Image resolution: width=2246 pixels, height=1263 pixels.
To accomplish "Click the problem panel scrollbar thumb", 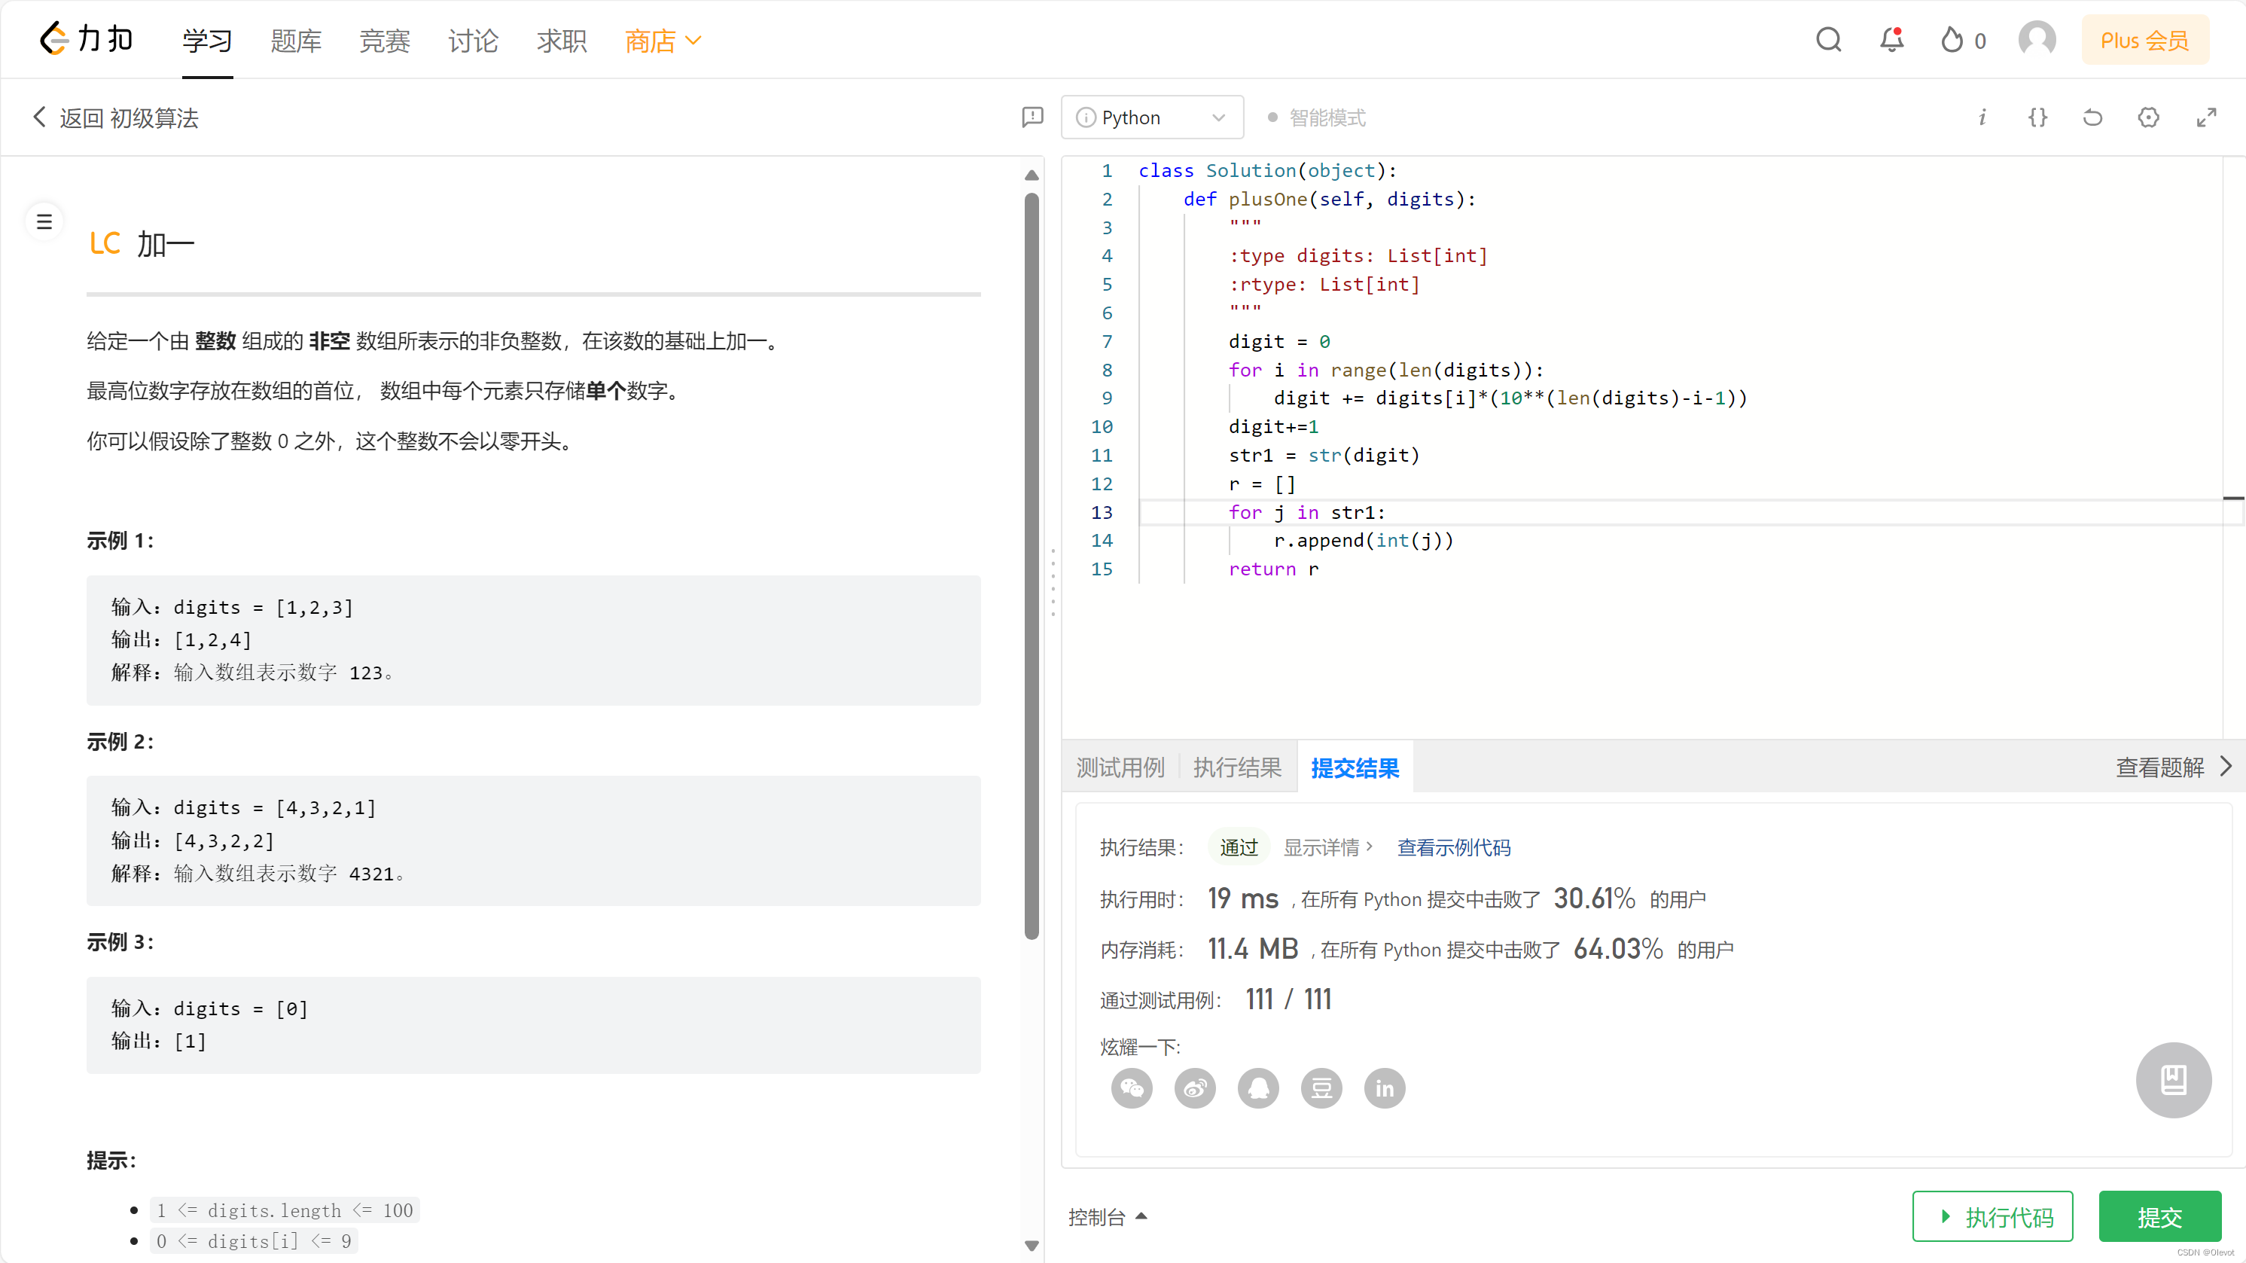I will (1032, 567).
